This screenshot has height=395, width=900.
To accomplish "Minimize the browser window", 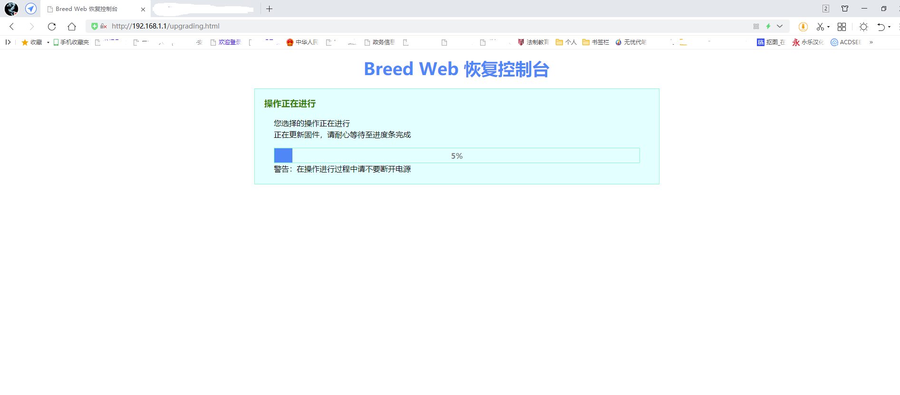I will (864, 9).
